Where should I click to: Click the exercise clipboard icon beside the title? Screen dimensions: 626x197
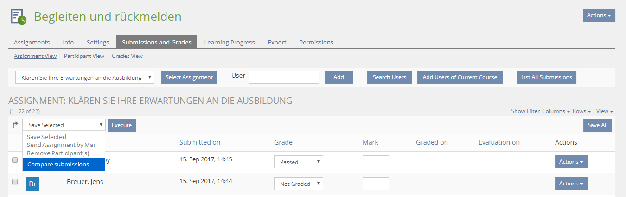tap(19, 17)
